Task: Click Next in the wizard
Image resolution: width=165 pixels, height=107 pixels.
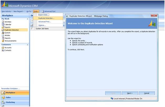Action: pyautogui.click(x=130, y=93)
